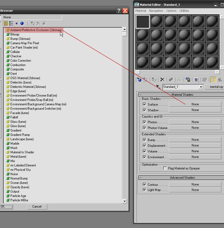224x228 pixels.
Task: Switch browser to View List mode
Action: (x=6, y=24)
